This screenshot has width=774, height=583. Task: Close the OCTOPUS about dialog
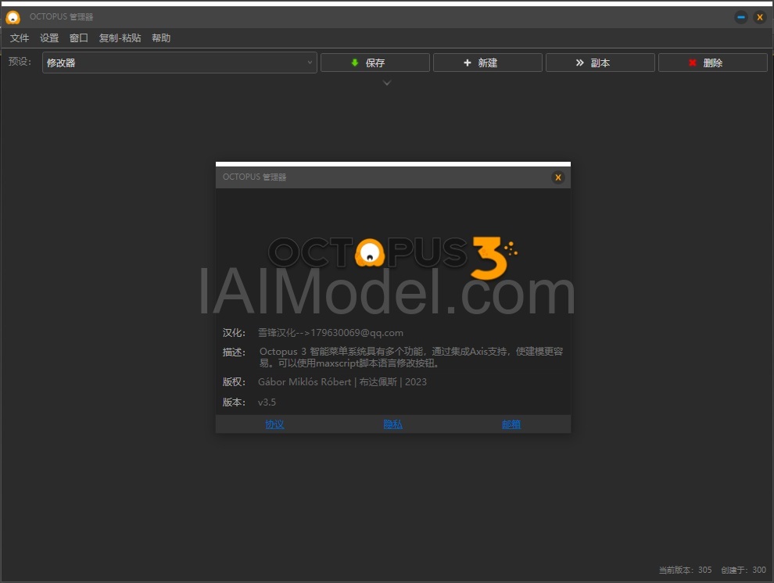[x=557, y=177]
